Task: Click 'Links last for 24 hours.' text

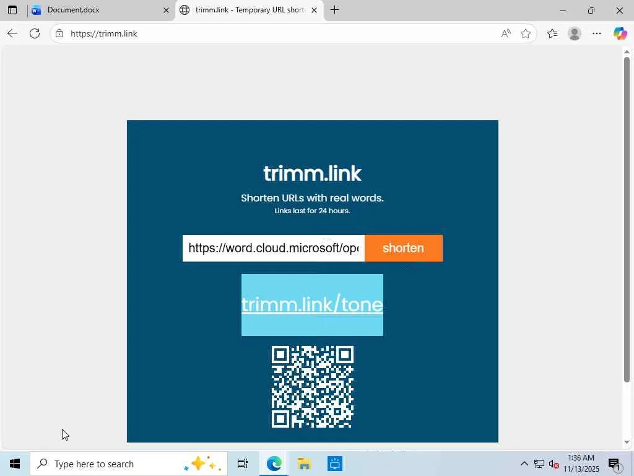Action: click(x=312, y=211)
